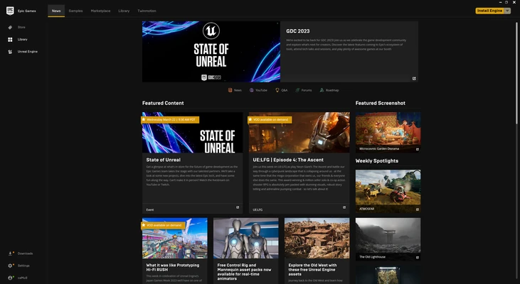This screenshot has height=284, width=520.
Task: Expand the Install Engine dropdown arrow
Action: tap(507, 11)
